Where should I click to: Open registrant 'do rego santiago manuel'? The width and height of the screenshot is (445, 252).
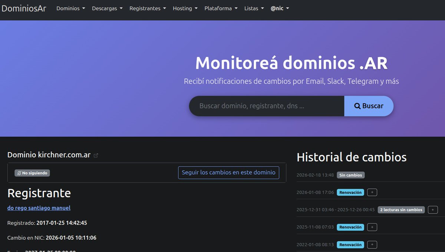(39, 208)
